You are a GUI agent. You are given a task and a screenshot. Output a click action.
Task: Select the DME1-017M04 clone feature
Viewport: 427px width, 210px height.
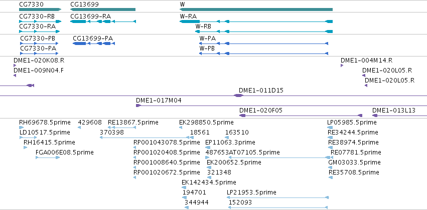coord(281,105)
